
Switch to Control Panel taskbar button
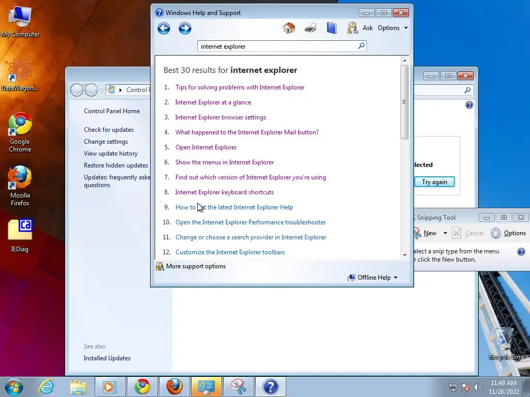click(x=207, y=387)
